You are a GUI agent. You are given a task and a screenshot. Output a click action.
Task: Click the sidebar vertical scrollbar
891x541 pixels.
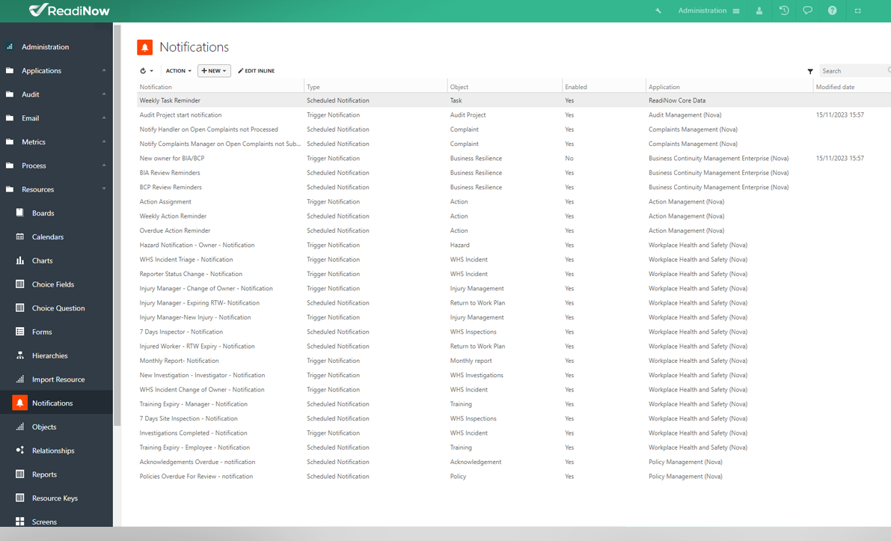point(117,224)
